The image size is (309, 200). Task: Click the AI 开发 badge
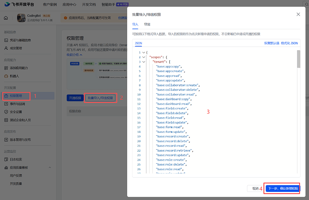click(122, 4)
